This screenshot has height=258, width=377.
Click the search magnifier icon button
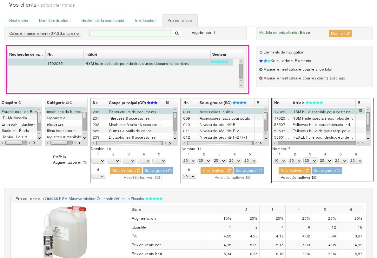[177, 33]
